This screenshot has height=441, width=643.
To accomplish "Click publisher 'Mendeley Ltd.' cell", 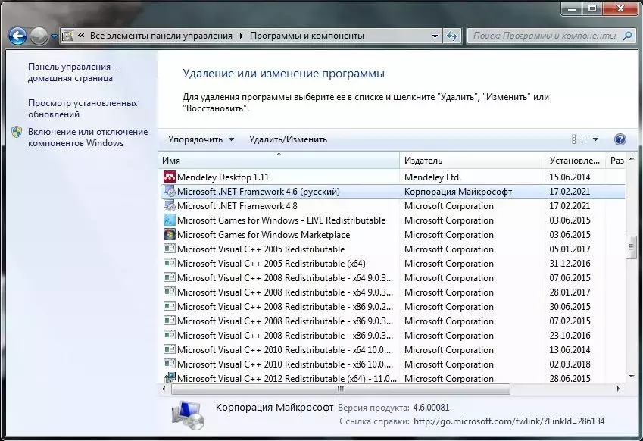I will 432,177.
